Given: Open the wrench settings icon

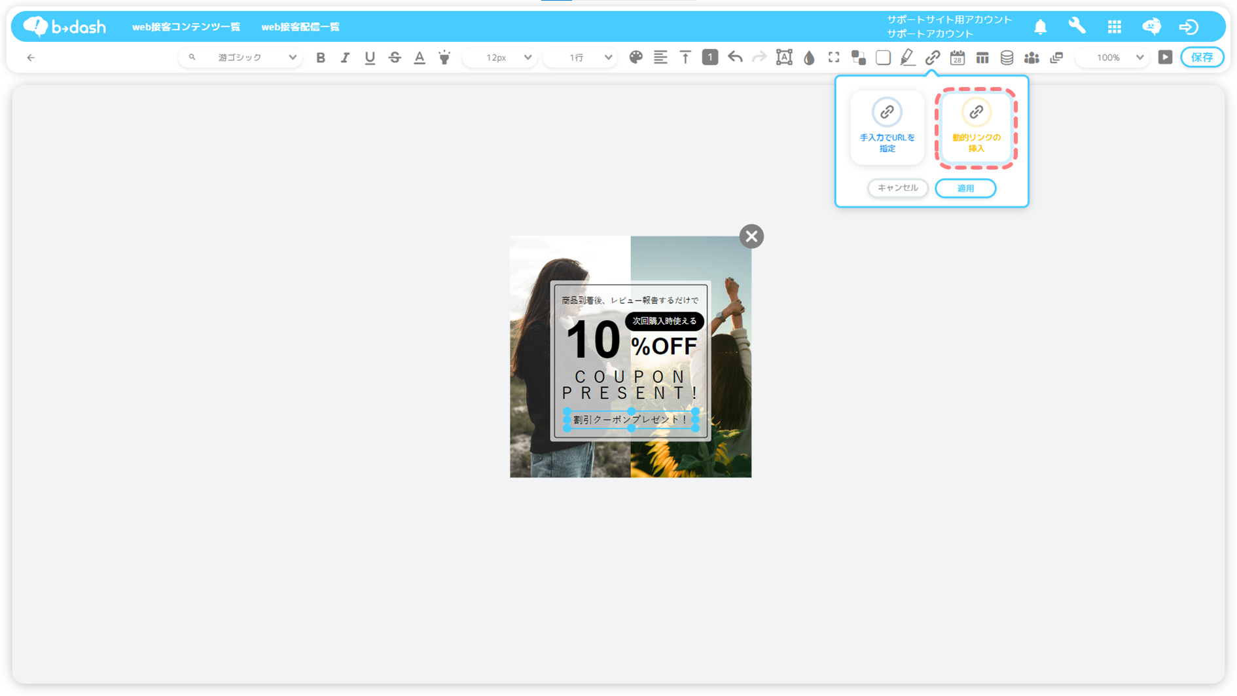Looking at the screenshot, I should (x=1077, y=26).
